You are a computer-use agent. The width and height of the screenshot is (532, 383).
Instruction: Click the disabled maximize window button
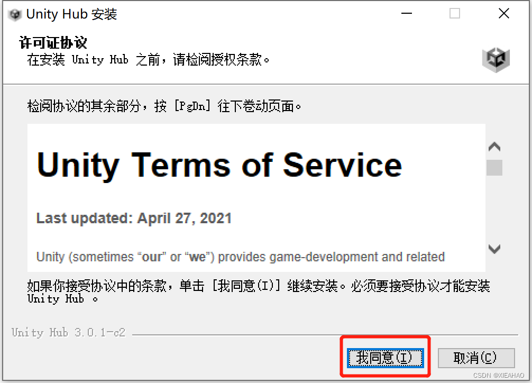[455, 14]
